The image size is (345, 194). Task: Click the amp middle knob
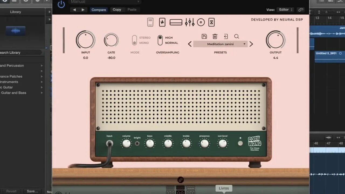[x=168, y=144]
